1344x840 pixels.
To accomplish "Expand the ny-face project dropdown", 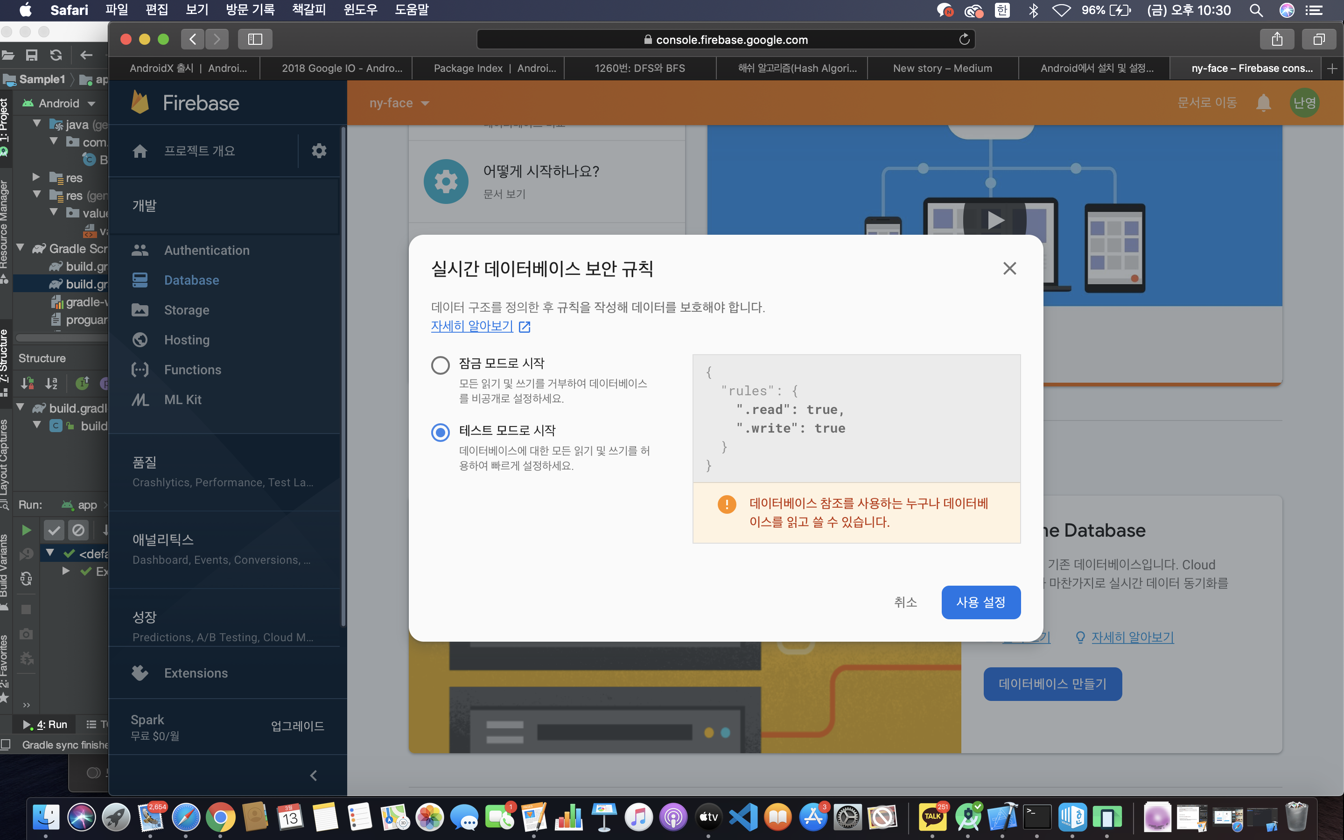I will click(x=400, y=103).
